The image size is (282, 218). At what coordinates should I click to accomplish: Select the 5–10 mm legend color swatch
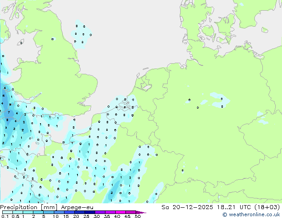48,212
